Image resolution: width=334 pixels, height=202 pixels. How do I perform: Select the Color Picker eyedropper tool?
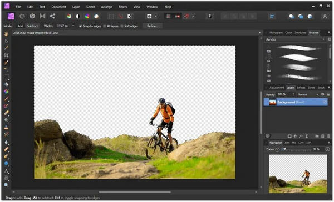point(6,48)
